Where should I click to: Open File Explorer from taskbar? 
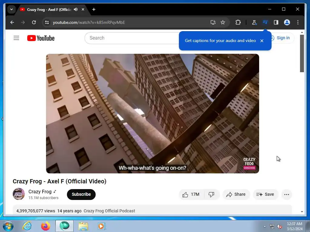(x=83, y=226)
